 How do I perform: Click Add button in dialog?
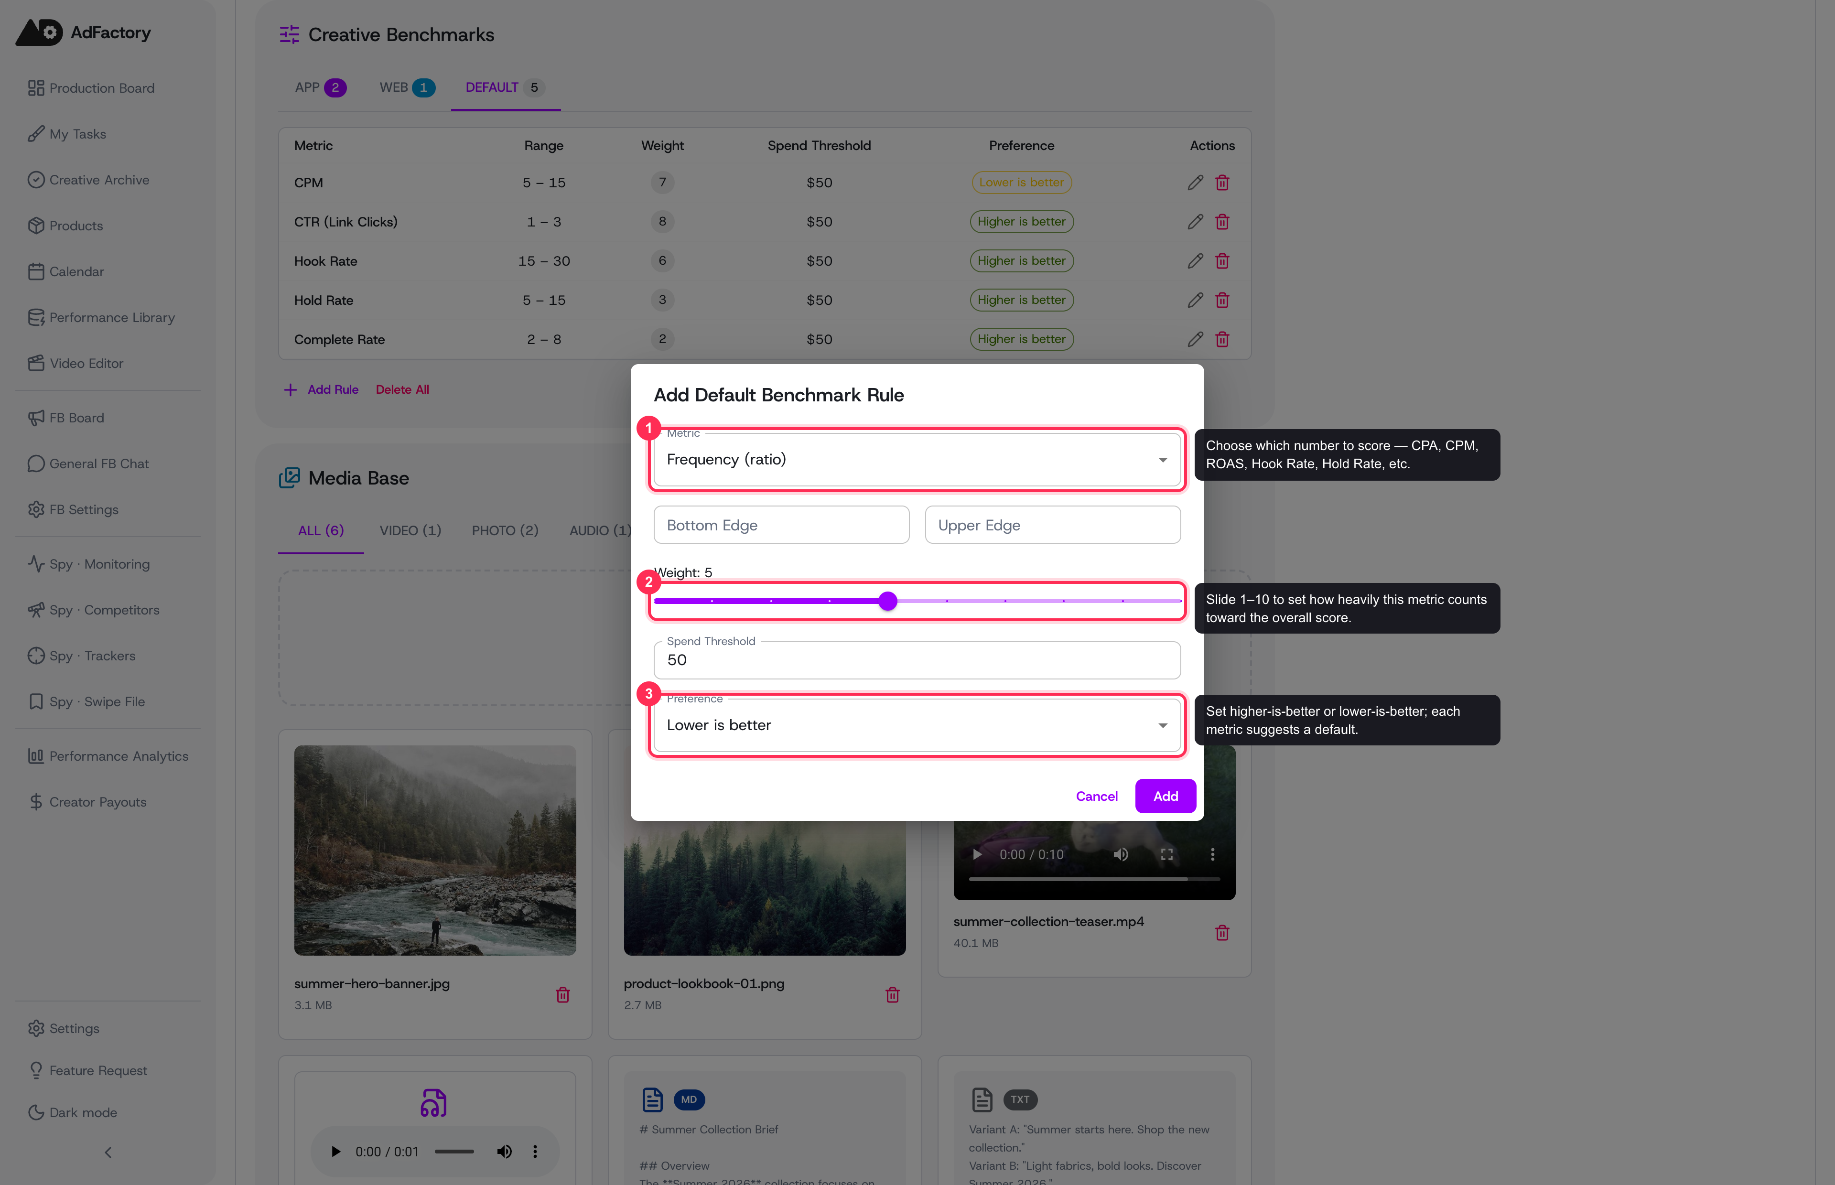coord(1165,796)
